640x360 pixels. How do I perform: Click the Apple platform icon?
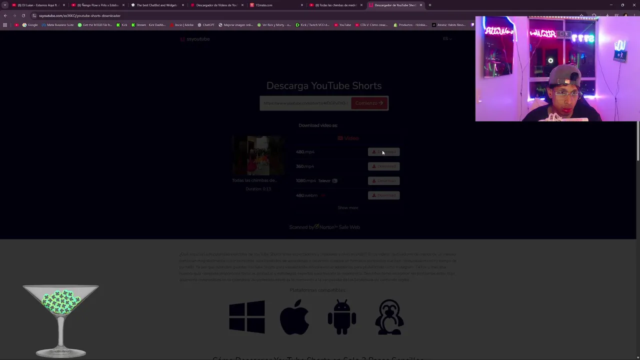[x=294, y=317]
